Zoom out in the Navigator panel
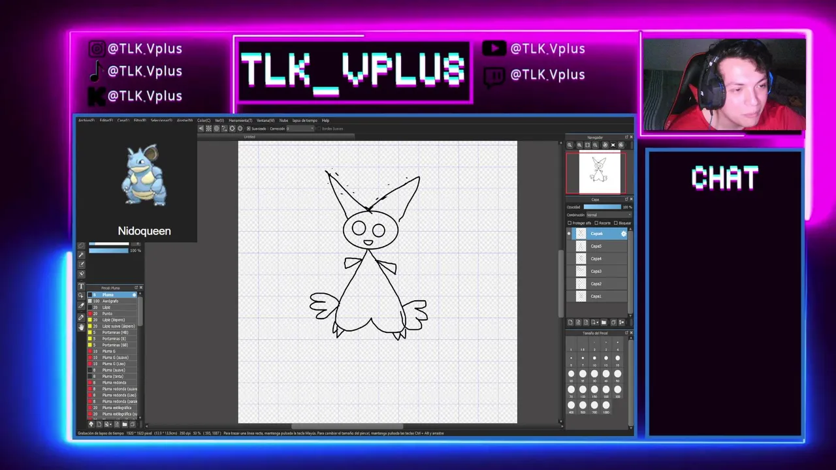 595,145
